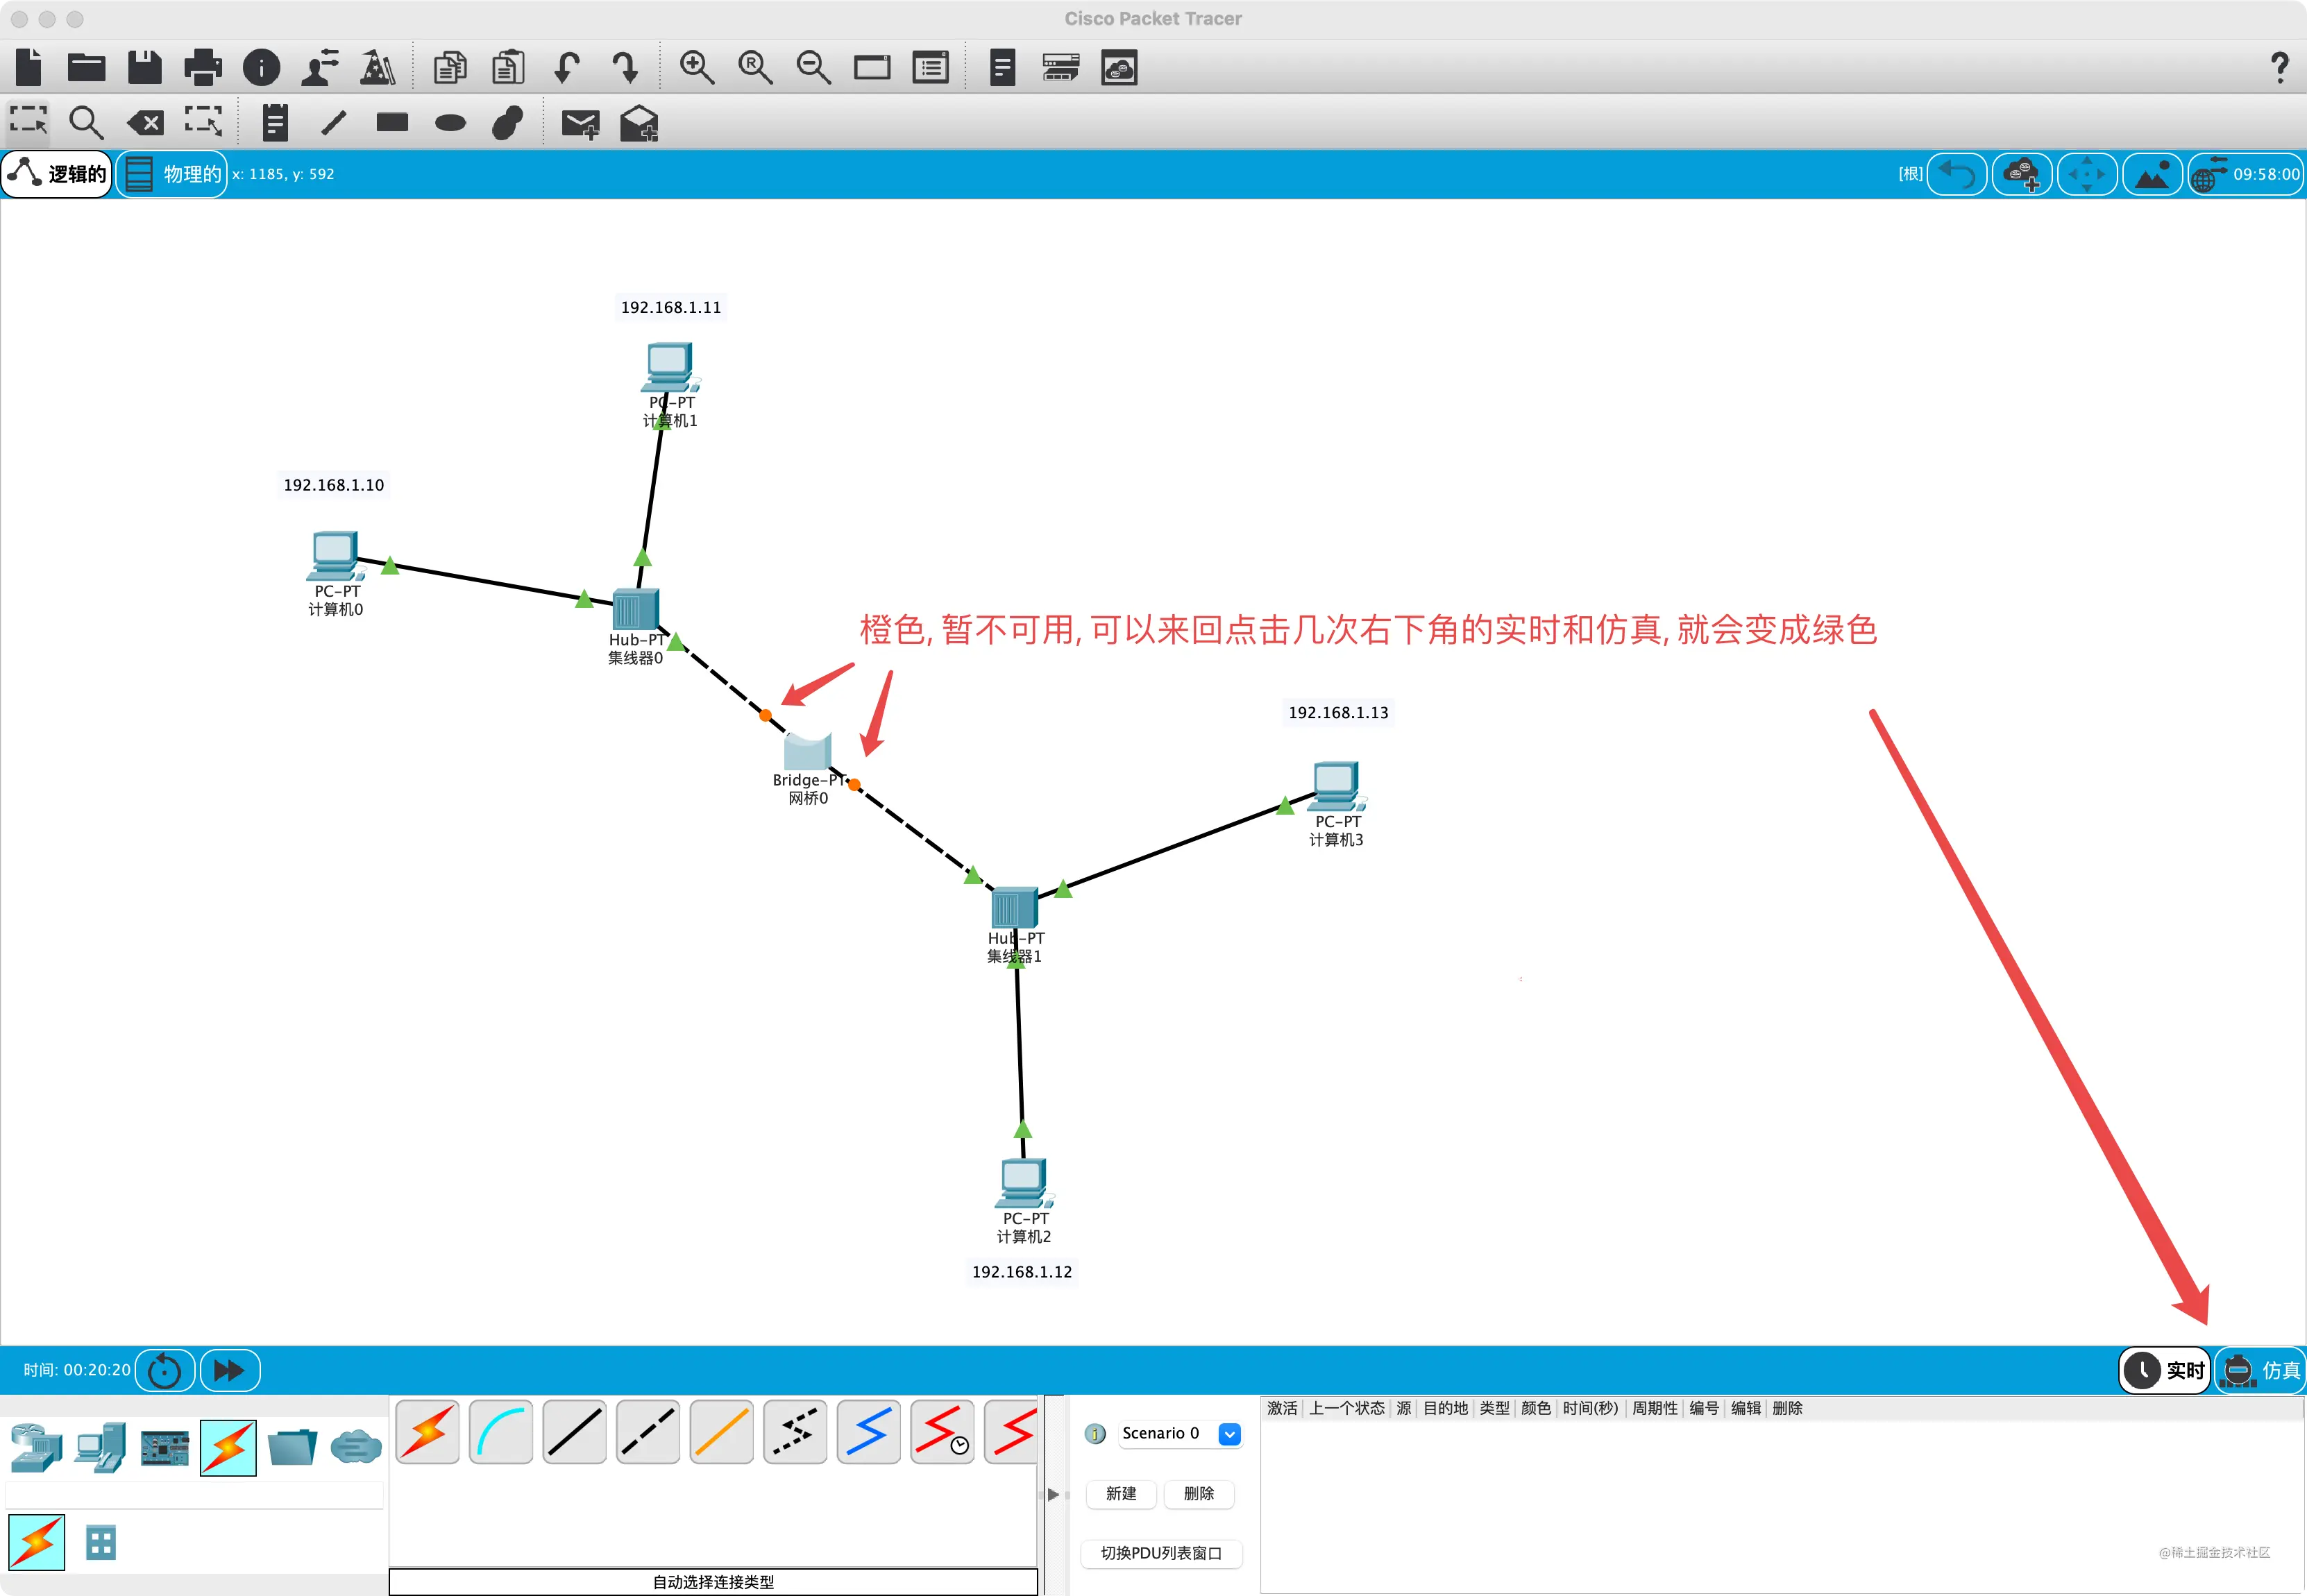The height and width of the screenshot is (1596, 2307).
Task: Select the Network Devices category
Action: tap(36, 1447)
